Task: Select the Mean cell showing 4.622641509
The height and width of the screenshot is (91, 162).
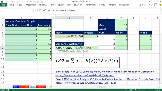Action: [x=69, y=36]
